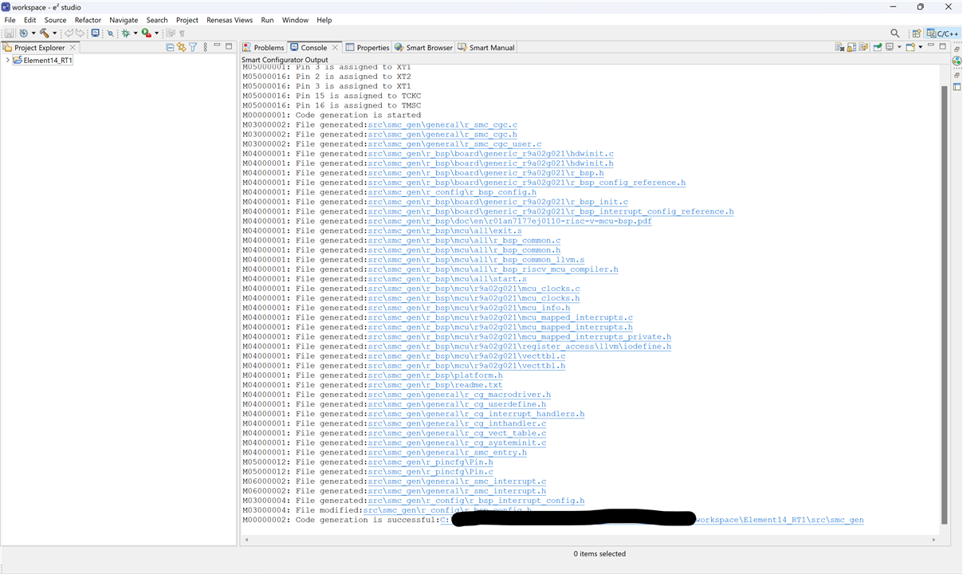Toggle Word Wrap in the console toolbar
The image size is (963, 574).
click(x=863, y=48)
